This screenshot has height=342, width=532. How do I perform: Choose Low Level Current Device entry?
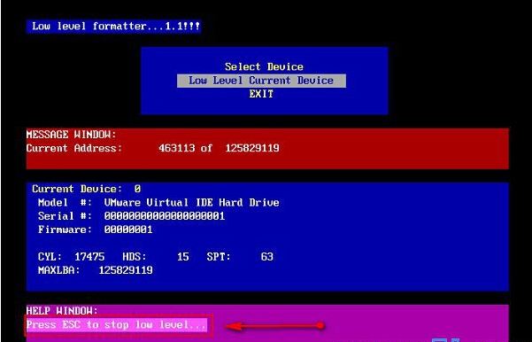point(261,81)
